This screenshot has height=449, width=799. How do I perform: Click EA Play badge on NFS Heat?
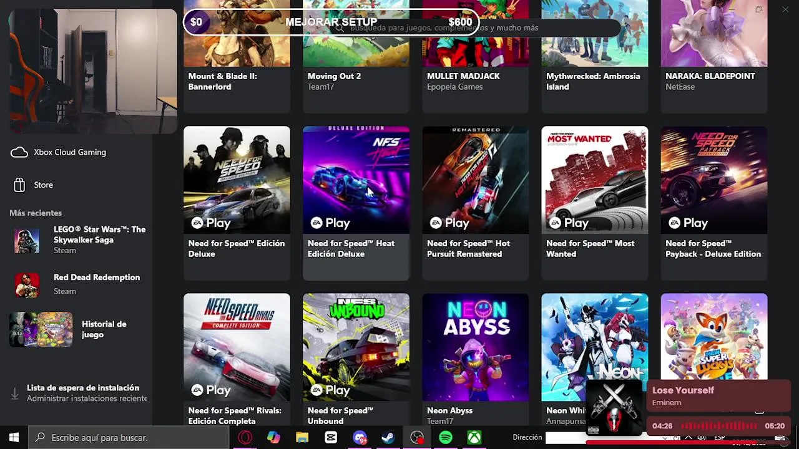330,223
